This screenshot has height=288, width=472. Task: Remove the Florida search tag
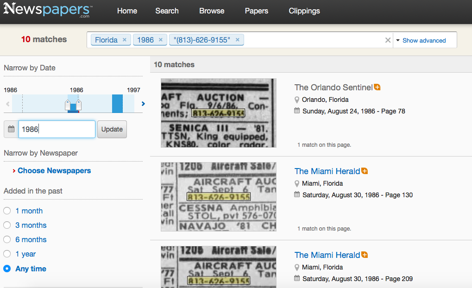pos(124,40)
